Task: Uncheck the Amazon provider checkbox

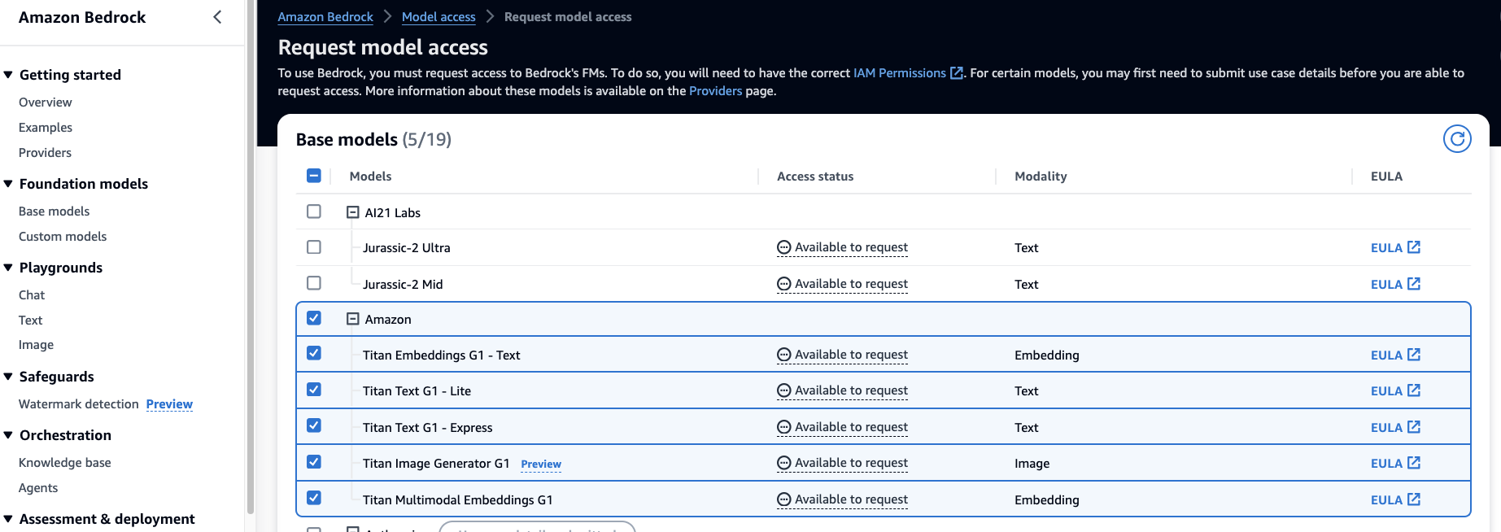Action: tap(314, 318)
